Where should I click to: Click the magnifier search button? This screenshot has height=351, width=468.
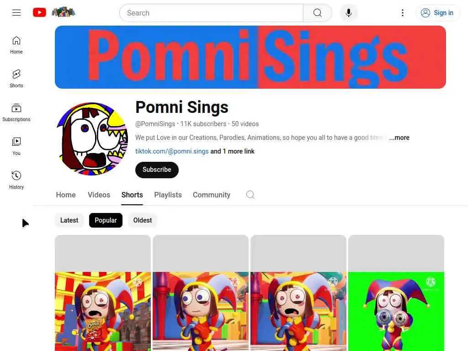(x=317, y=13)
